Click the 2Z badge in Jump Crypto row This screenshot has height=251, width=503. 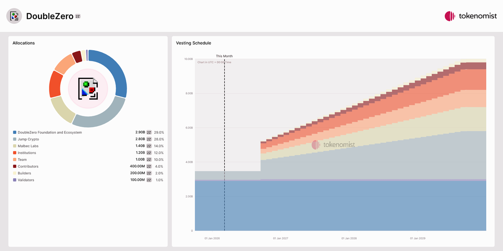click(149, 139)
